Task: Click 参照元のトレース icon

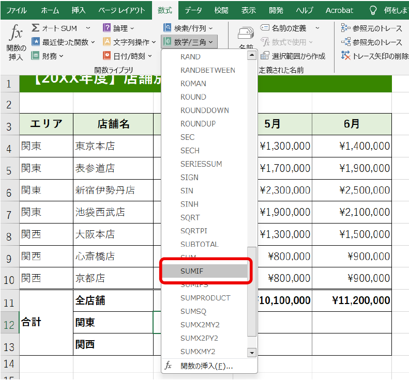Action: click(x=346, y=28)
